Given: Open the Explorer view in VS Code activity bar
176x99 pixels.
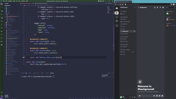Looking at the screenshot, I should point(2,4).
